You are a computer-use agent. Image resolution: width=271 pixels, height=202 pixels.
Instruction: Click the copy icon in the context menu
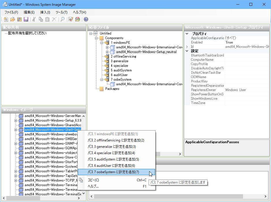pyautogui.click(x=81, y=180)
